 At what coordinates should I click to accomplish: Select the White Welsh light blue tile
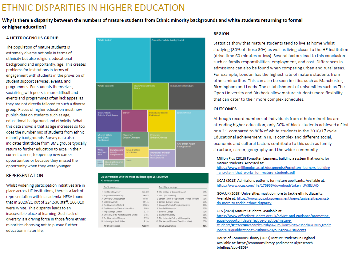[x=190, y=125]
